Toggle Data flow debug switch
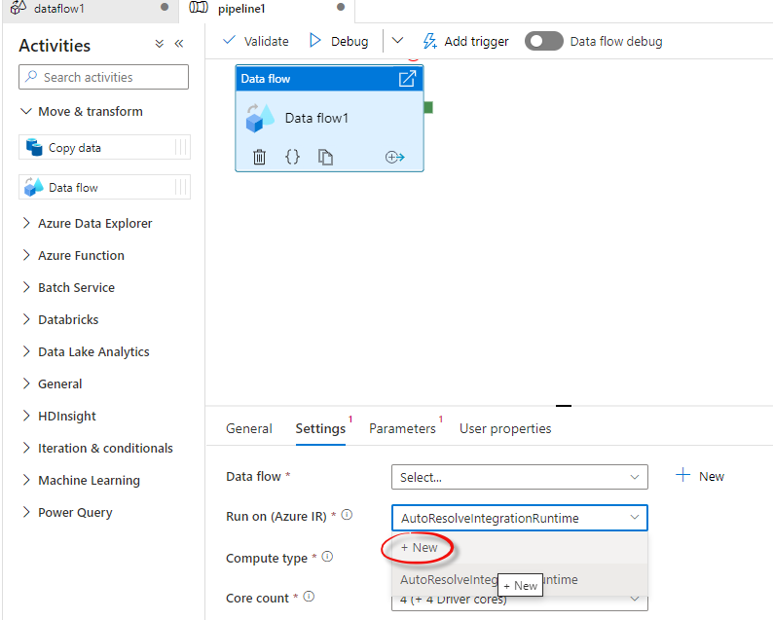Screen dimensions: 773x620 click(x=544, y=41)
